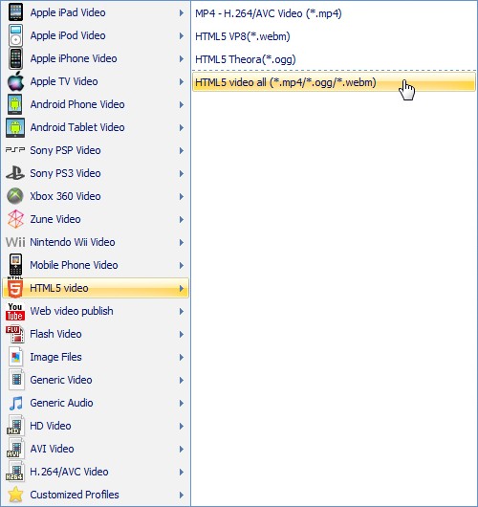This screenshot has height=507, width=478.
Task: Click the FLV Flash Video icon
Action: coord(15,334)
